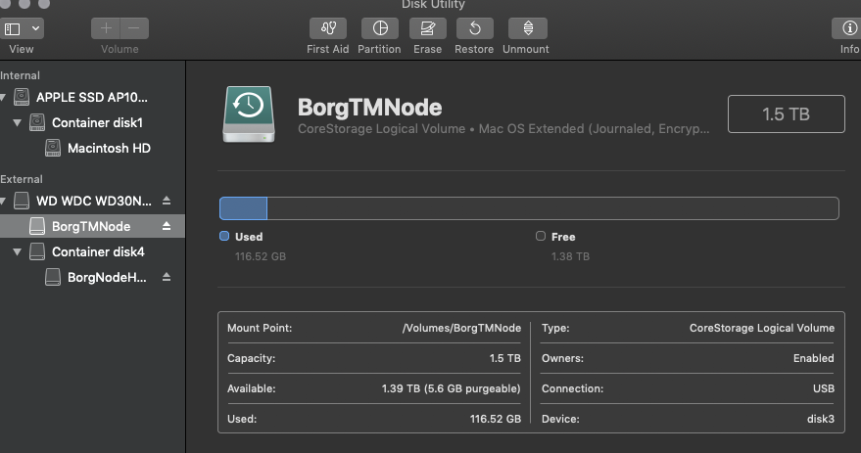Click the BorgTMNode volume title
The height and width of the screenshot is (453, 861).
(369, 107)
